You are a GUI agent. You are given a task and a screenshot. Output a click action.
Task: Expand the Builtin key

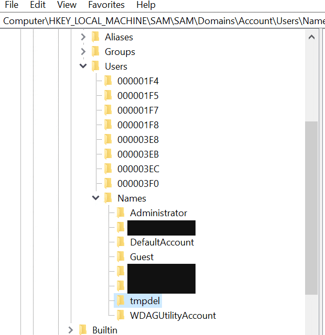pos(70,330)
